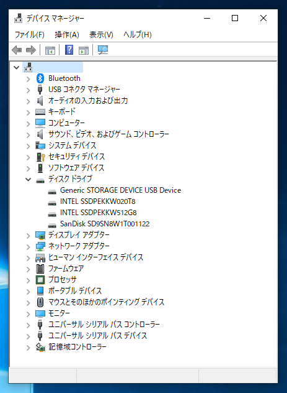Viewport: 287px width, 393px height.
Task: Click the ネットワーク アダプター icon
Action: pyautogui.click(x=40, y=246)
